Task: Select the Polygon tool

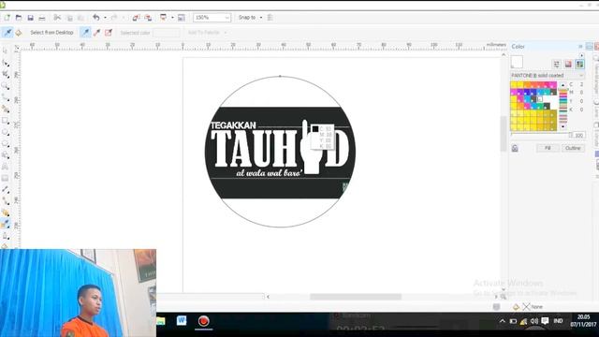Action: 6,143
